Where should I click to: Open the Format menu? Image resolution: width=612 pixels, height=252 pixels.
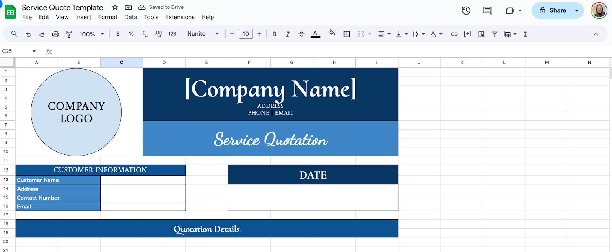[107, 17]
